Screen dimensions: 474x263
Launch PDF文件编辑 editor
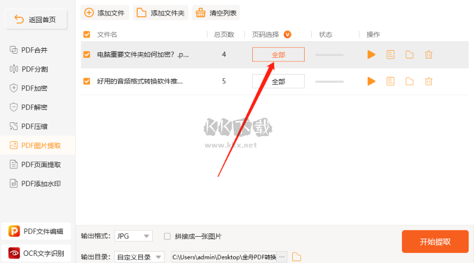(36, 231)
